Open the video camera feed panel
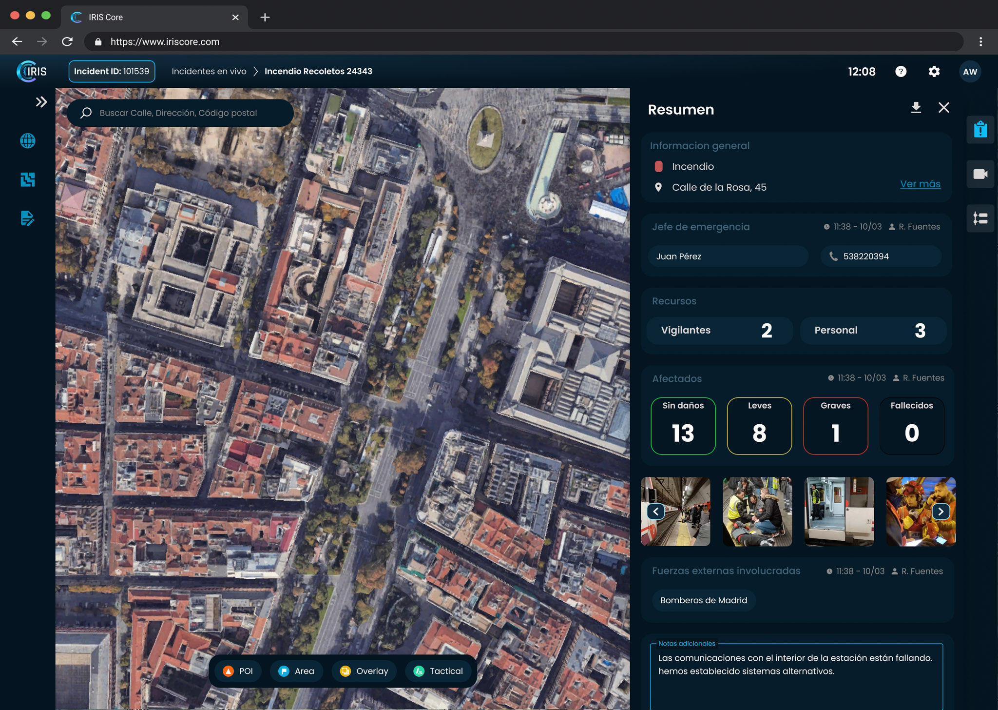 [980, 174]
